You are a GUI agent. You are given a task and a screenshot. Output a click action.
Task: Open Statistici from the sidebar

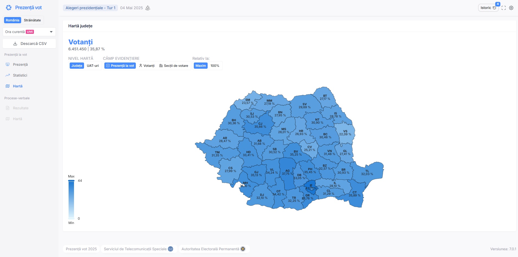(20, 75)
